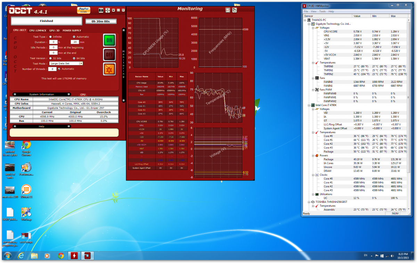Take a screenshot with OCCT camera icon
The image size is (417, 263).
[x=101, y=10]
